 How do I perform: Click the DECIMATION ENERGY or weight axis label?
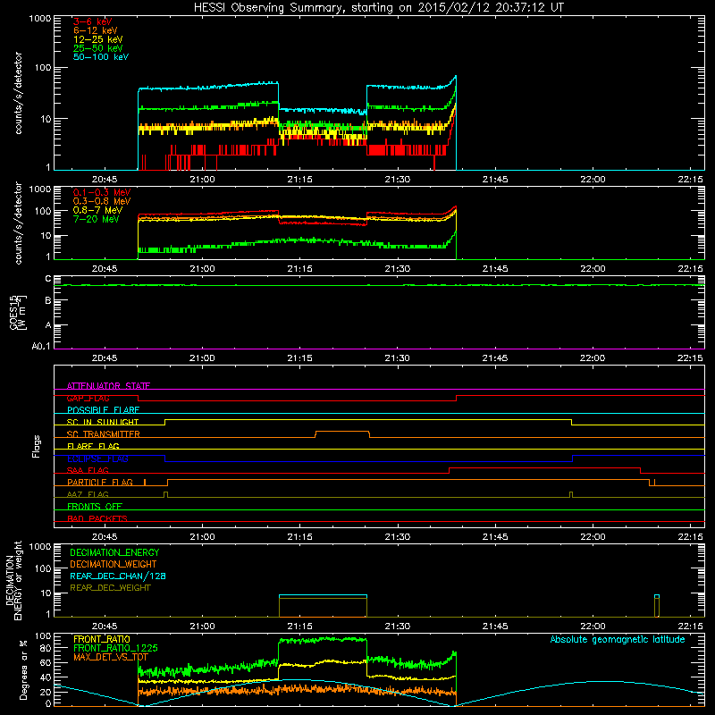pos(13,580)
